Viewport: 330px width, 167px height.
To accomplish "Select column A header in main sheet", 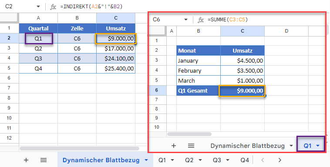I will point(38,18).
